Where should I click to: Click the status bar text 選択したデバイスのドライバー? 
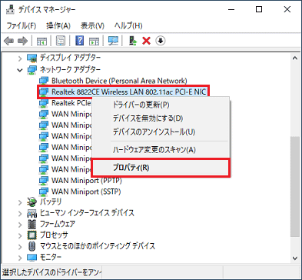click(52, 272)
